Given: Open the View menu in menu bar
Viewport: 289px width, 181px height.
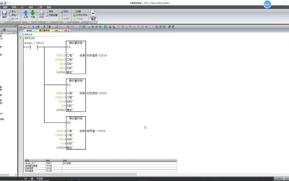Looking at the screenshot, I should click(x=14, y=7).
